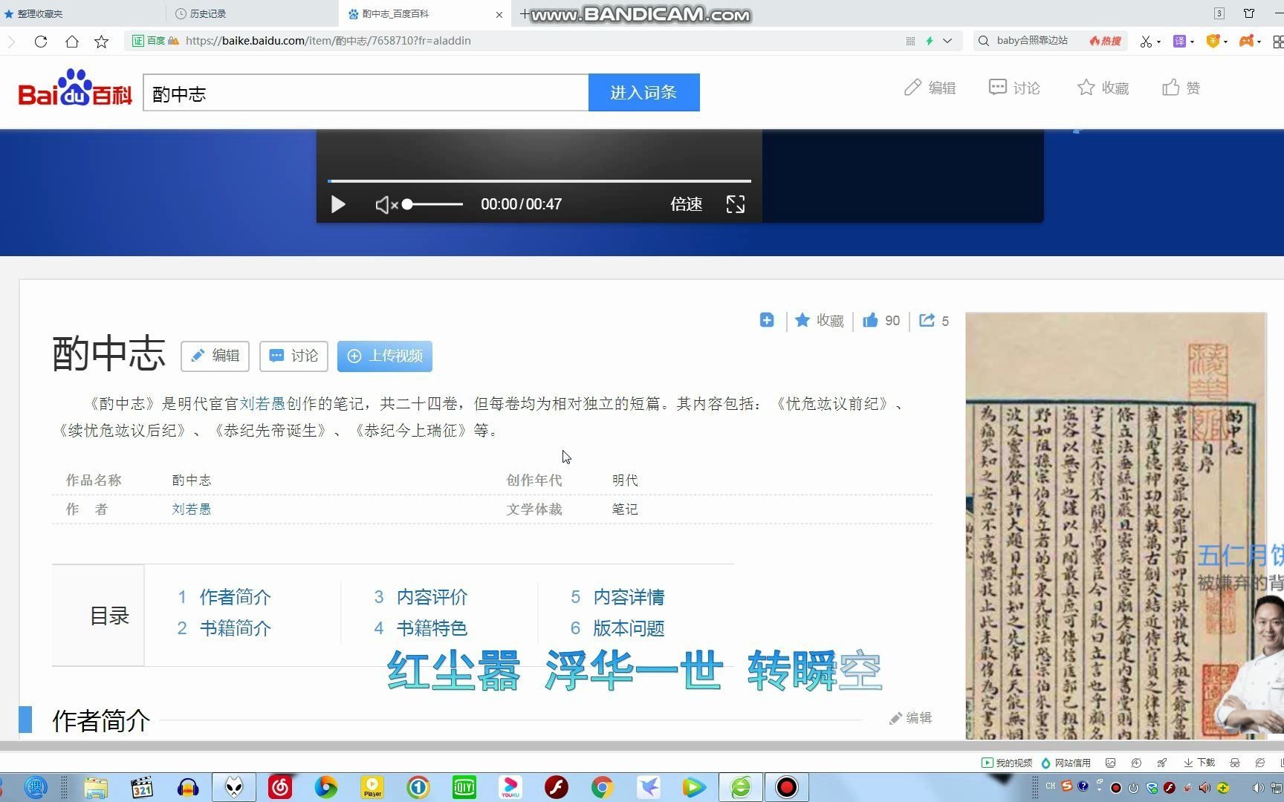Expand the translate extension dropdown arrow

point(1192,42)
